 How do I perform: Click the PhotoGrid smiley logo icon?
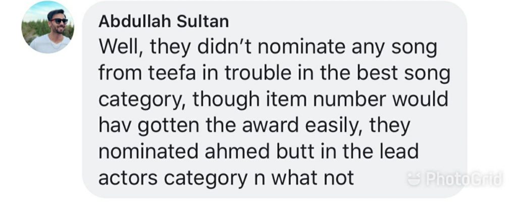click(x=413, y=180)
